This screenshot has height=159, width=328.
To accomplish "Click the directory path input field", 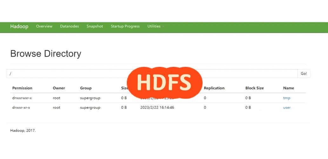I will tap(152, 73).
